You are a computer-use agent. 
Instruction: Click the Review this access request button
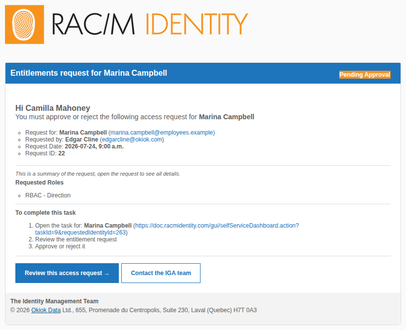pos(67,273)
